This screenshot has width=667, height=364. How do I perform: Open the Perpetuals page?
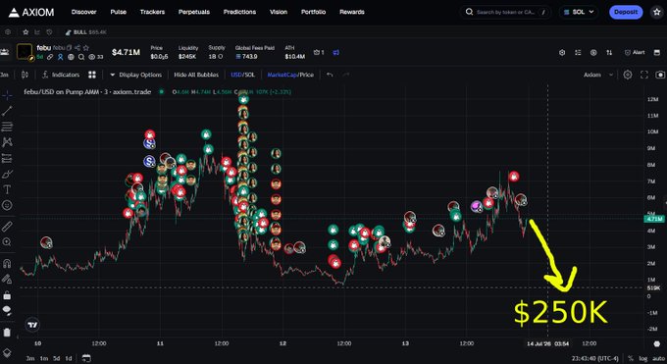[x=194, y=12]
